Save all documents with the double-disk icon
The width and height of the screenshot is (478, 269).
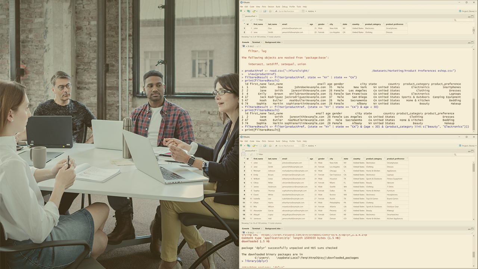coord(265,11)
